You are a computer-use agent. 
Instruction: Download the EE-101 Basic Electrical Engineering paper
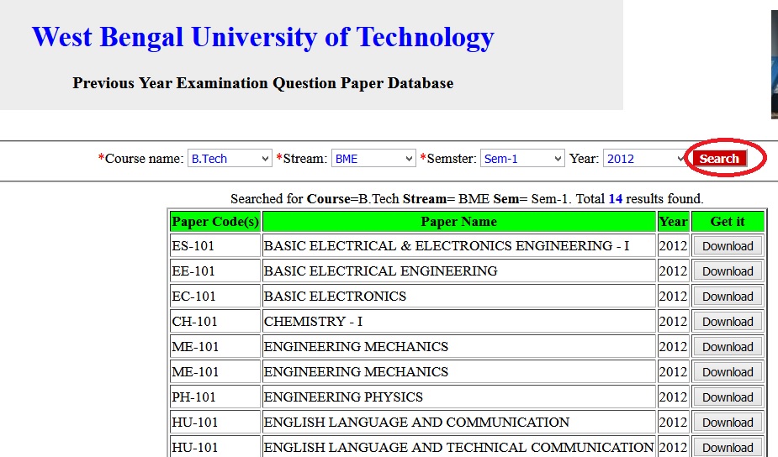pyautogui.click(x=728, y=271)
